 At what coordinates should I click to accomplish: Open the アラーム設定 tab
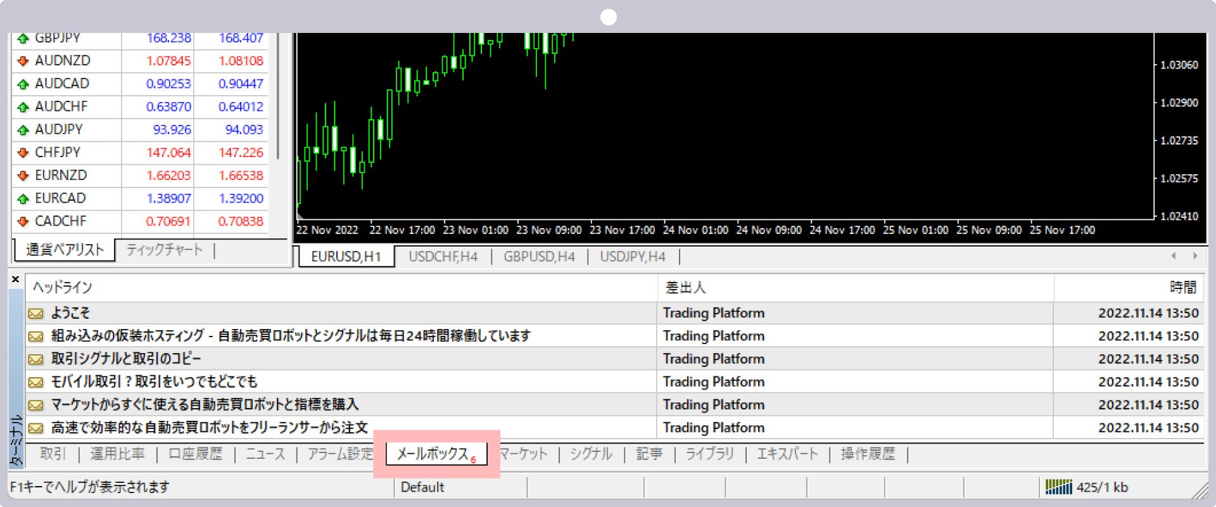click(341, 454)
